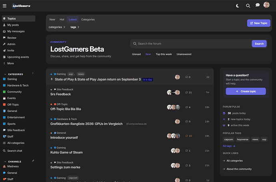Switch to the Hot tab
The height and width of the screenshot is (182, 276).
point(62,20)
